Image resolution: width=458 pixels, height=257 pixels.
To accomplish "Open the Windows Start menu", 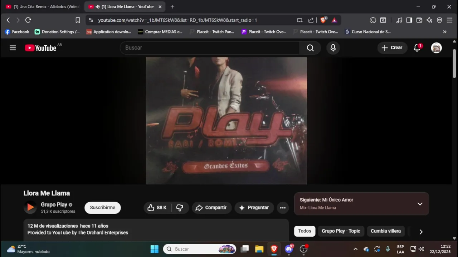I will [154, 249].
